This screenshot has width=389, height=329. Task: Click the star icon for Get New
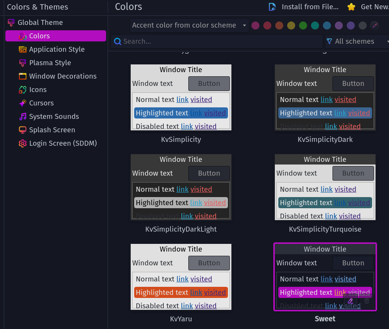coord(351,7)
